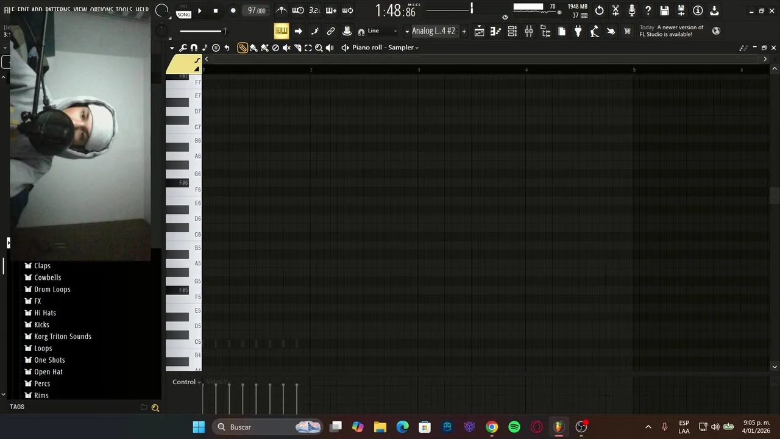Viewport: 780px width, 439px height.
Task: Stop playback with the Stop button
Action: (215, 11)
